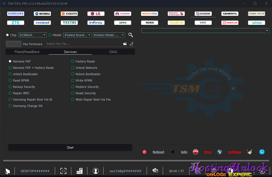
Task: Click the red power icon beside Reboot
Action: click(144, 152)
